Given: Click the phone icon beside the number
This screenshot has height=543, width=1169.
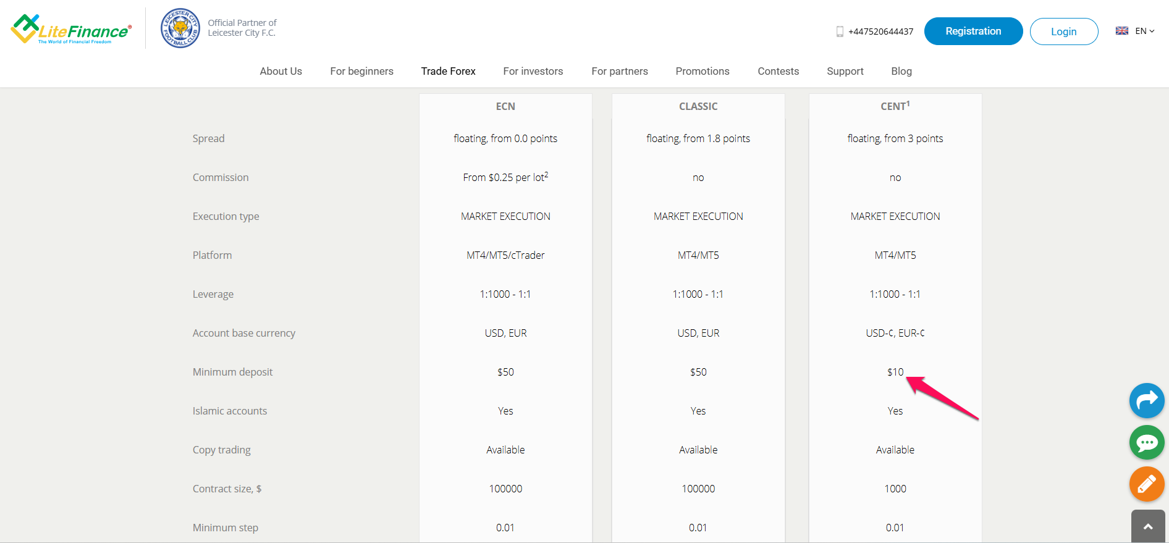Looking at the screenshot, I should tap(840, 32).
